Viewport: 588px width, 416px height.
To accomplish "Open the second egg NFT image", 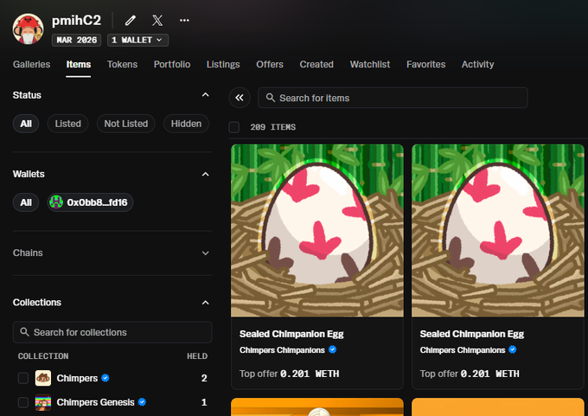I will [x=498, y=231].
